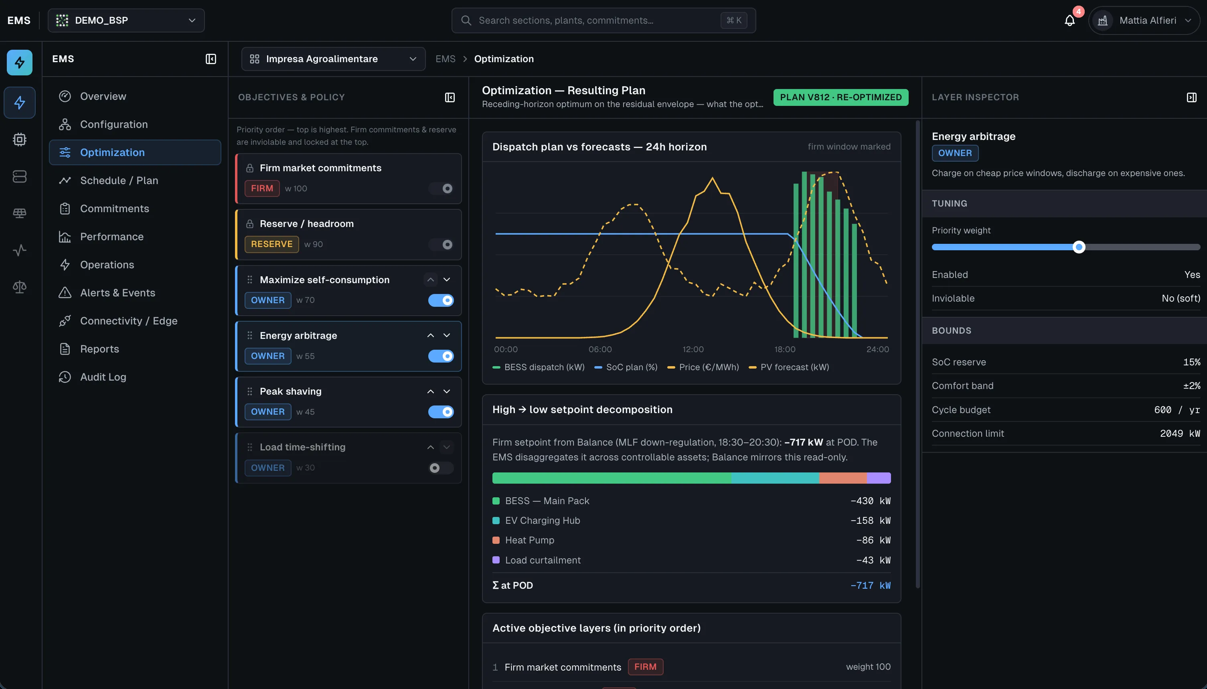
Task: Move Load time-shifting up with arrow
Action: pos(431,447)
